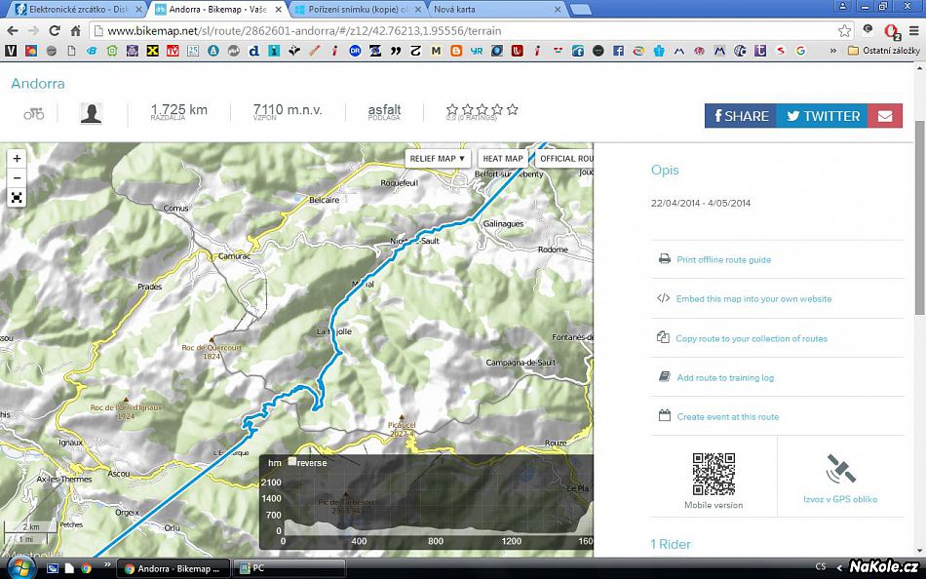Zoom out the map with minus button
Screen dimensions: 926x579
pyautogui.click(x=17, y=177)
